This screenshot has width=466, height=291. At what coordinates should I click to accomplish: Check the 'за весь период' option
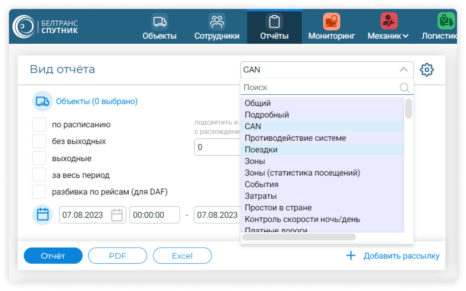(x=39, y=175)
